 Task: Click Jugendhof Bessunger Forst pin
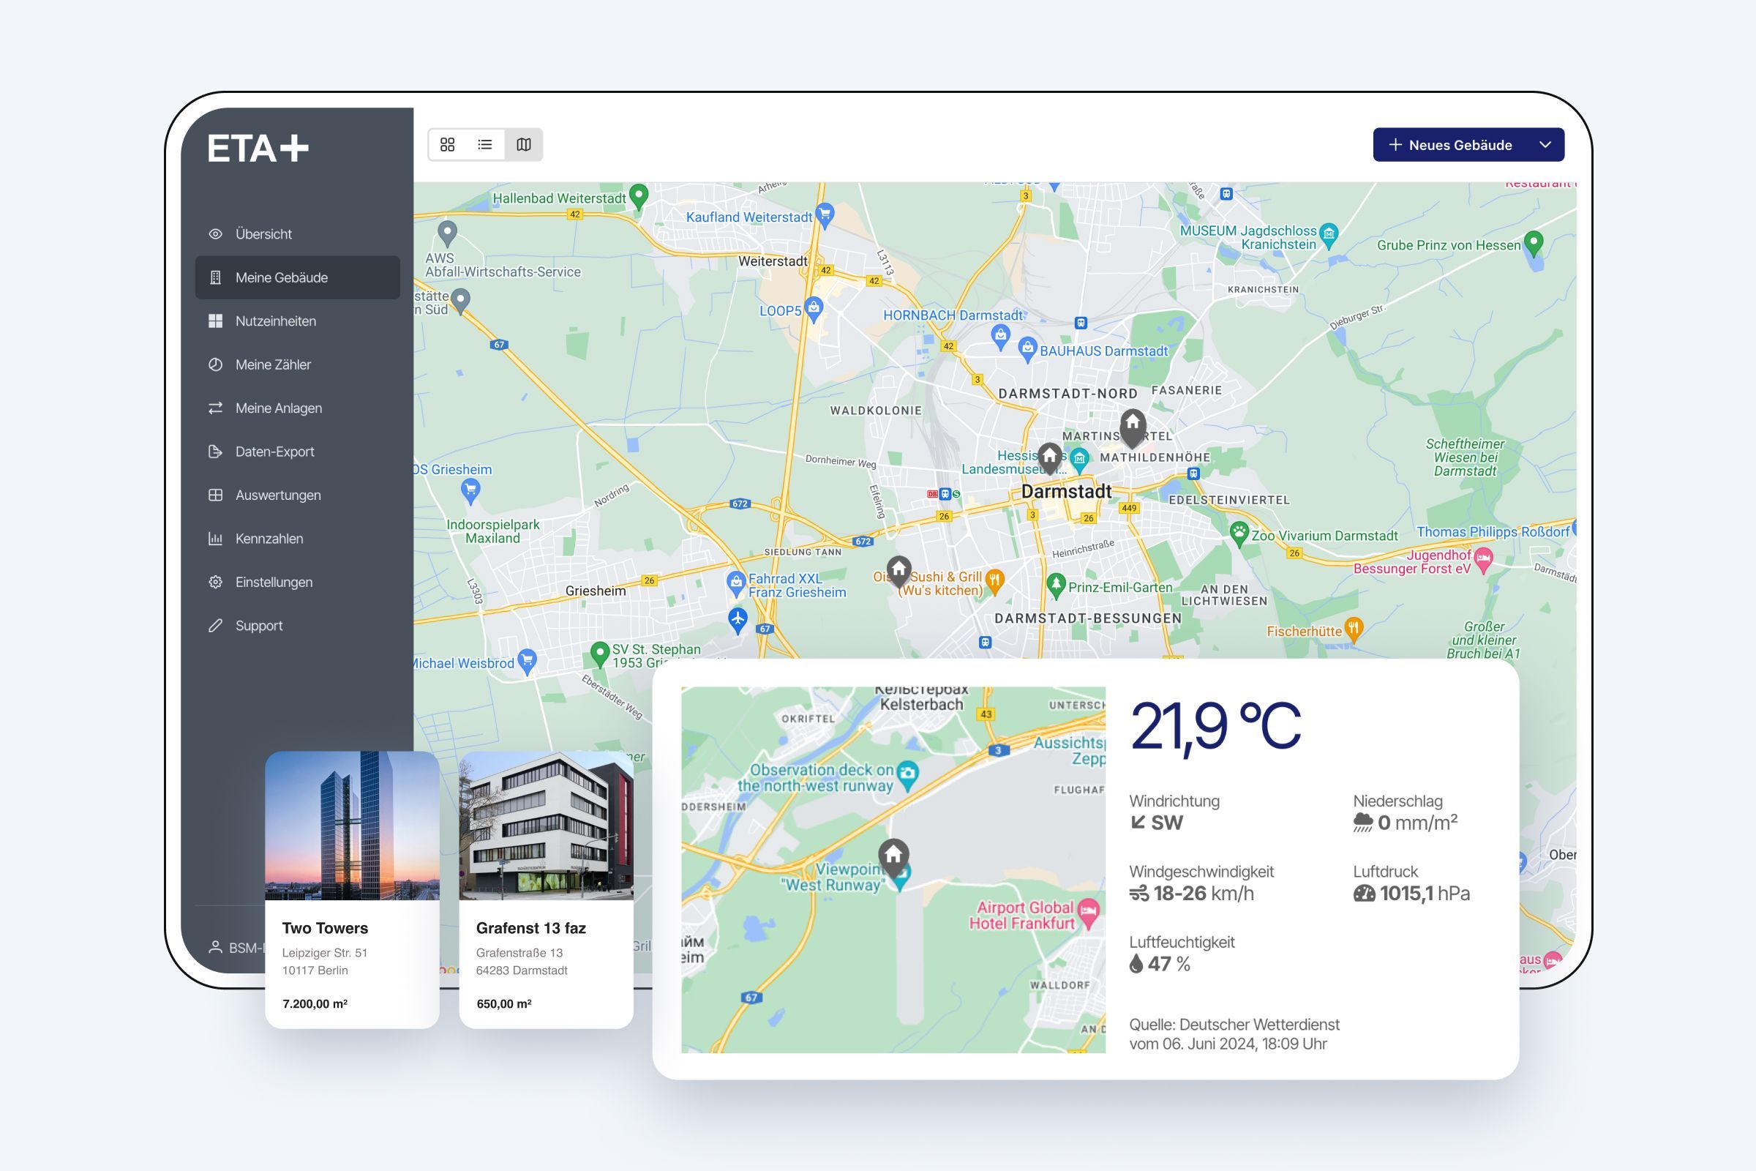[x=1484, y=558]
